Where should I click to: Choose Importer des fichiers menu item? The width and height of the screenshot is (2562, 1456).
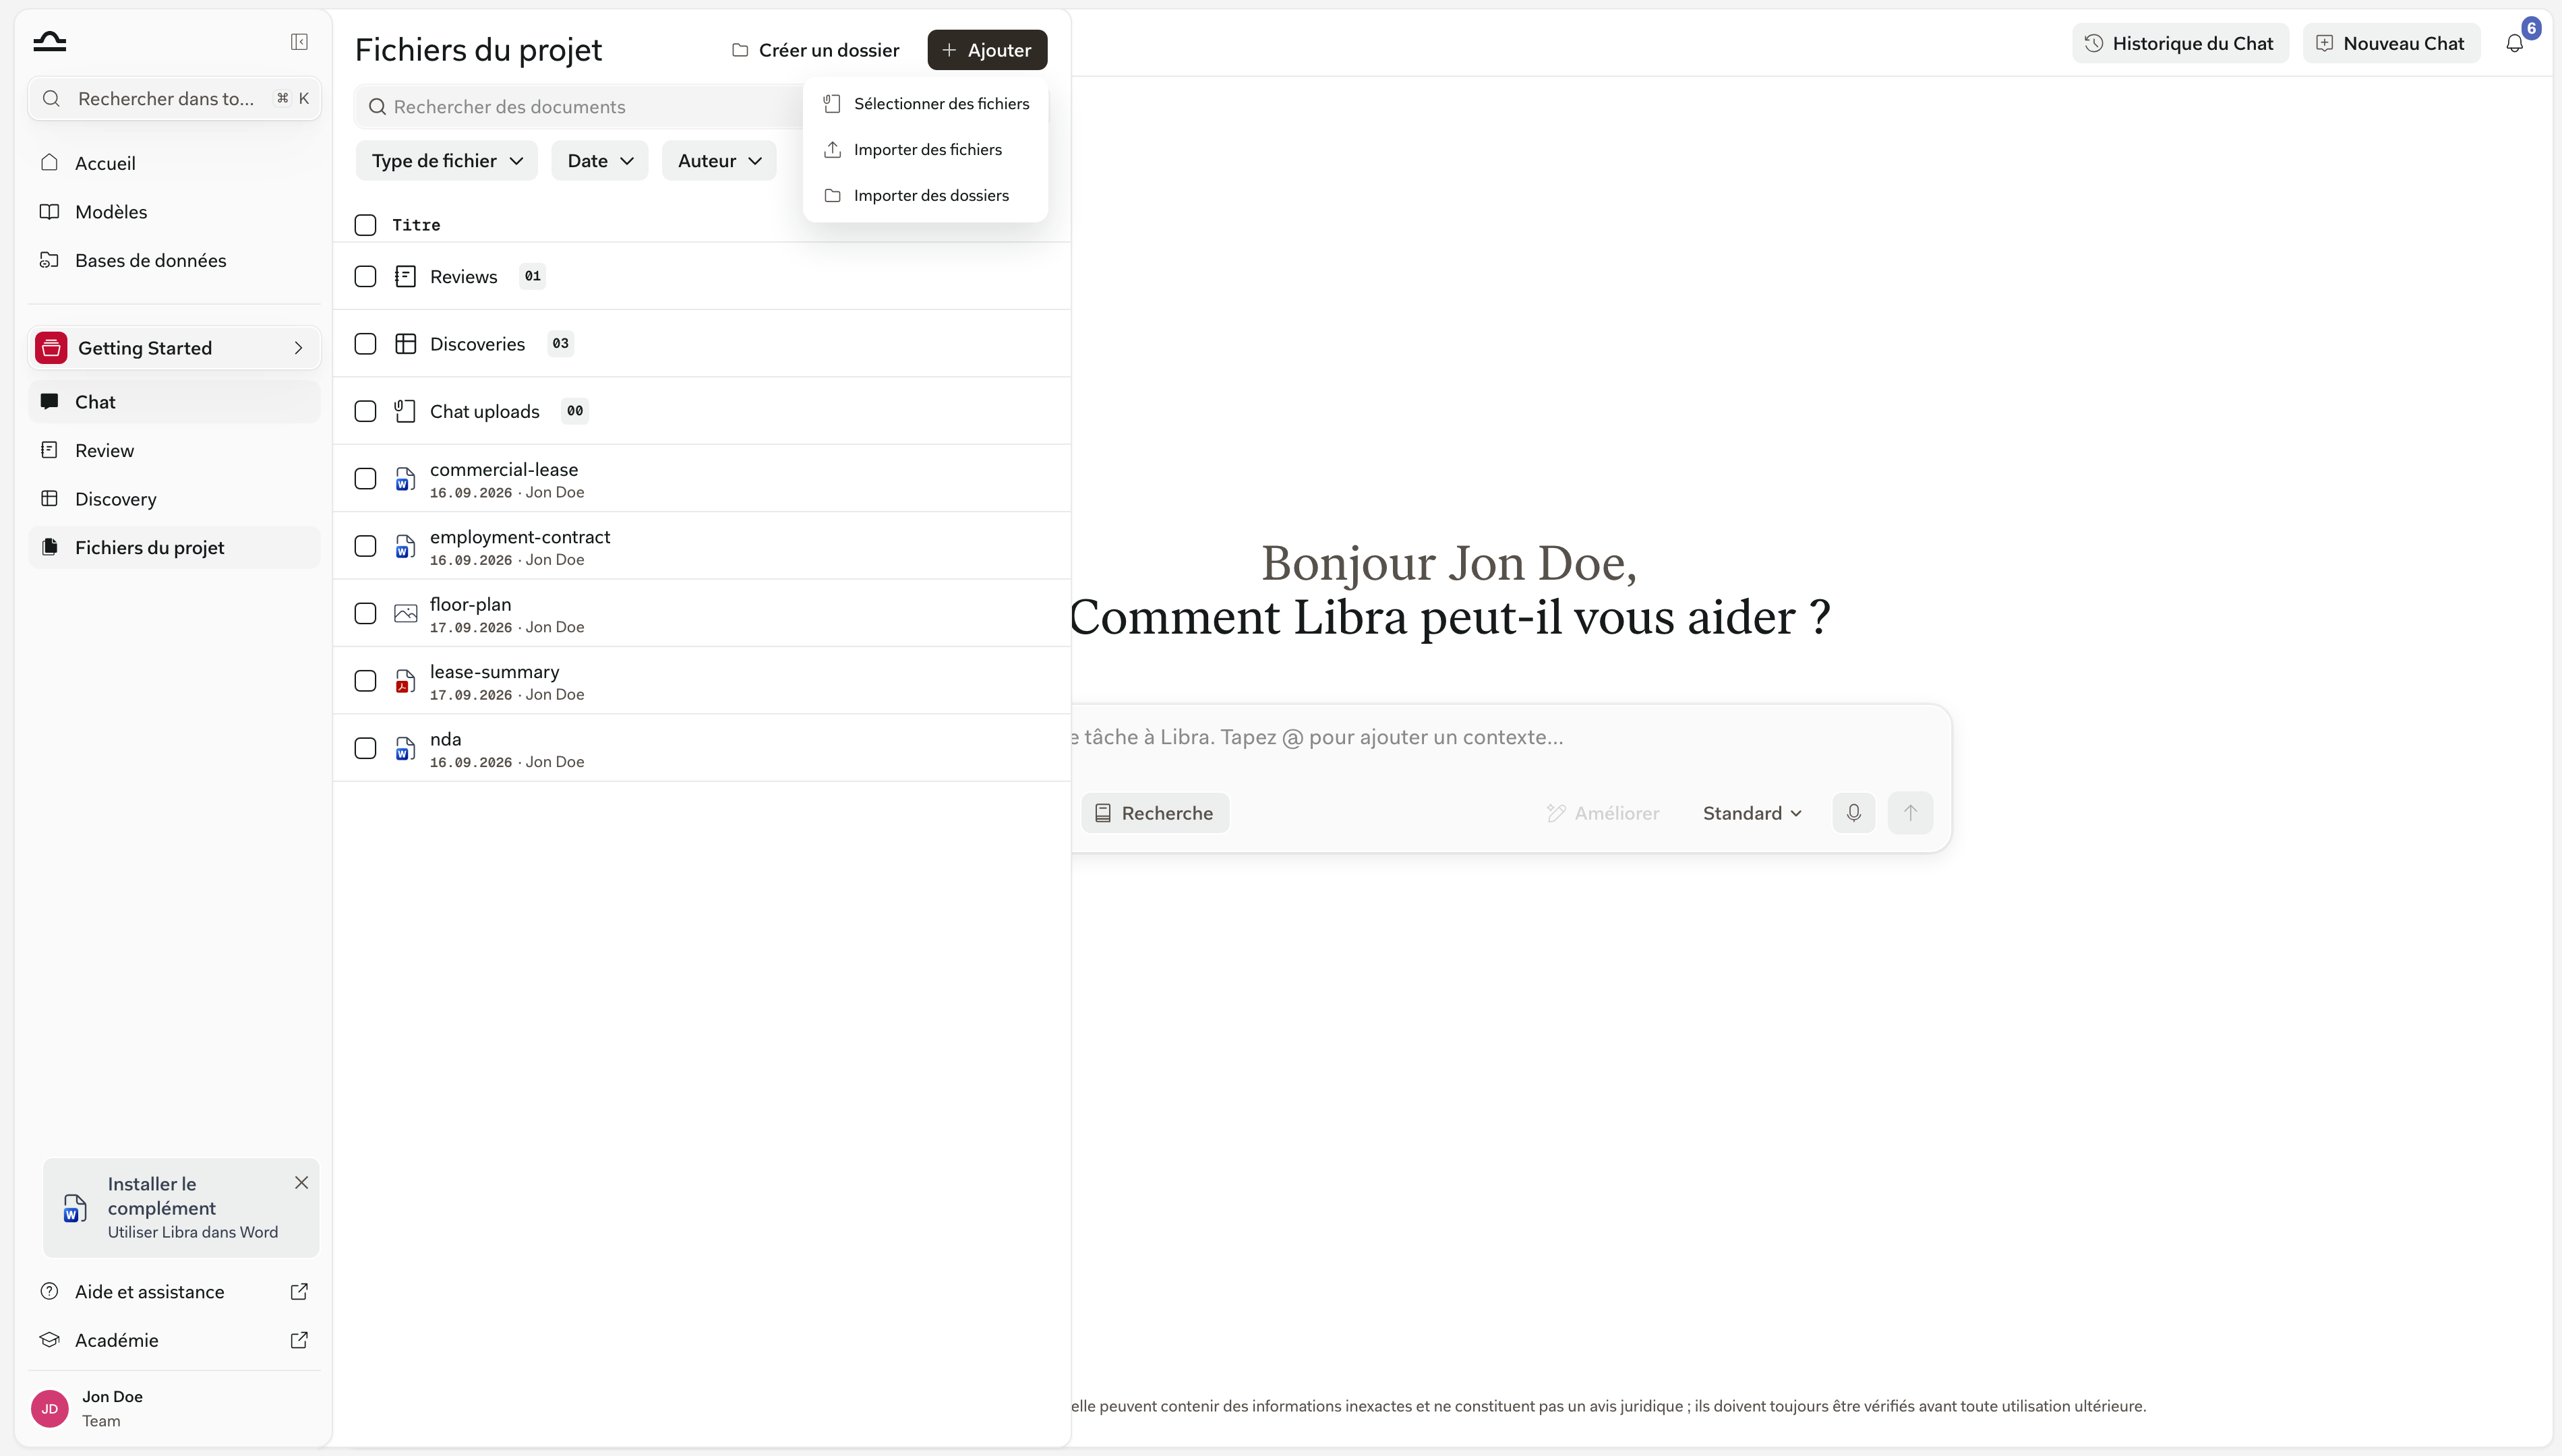click(926, 150)
